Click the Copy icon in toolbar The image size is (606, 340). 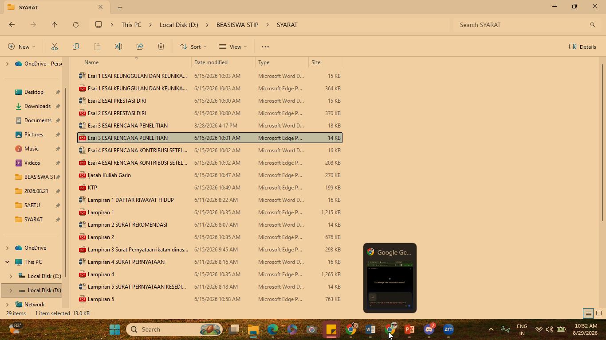coord(76,46)
